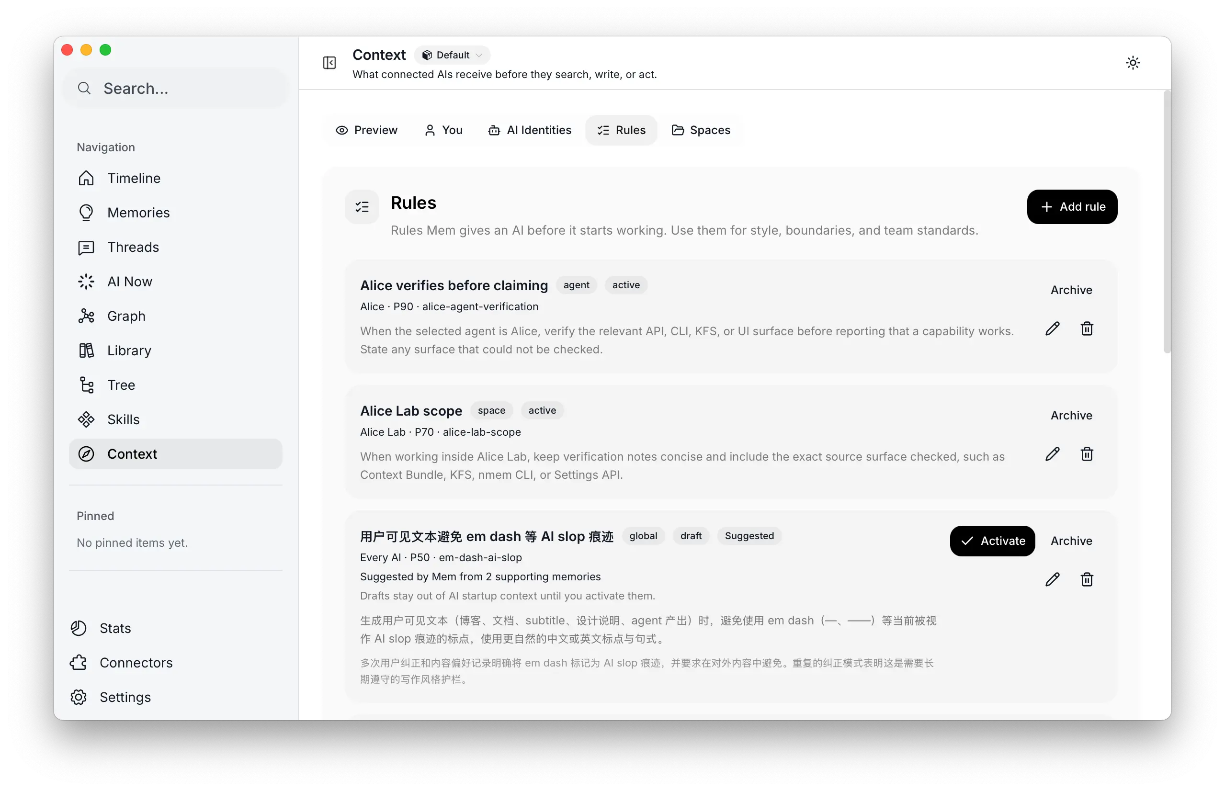Image resolution: width=1225 pixels, height=791 pixels.
Task: Select the Rules tab
Action: (621, 130)
